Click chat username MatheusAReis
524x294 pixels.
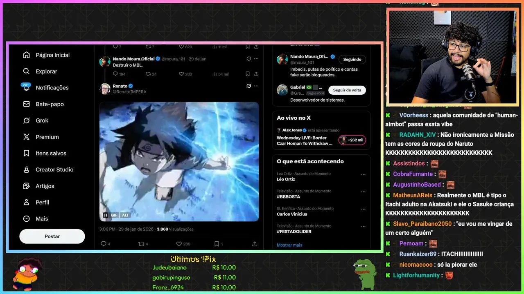(x=413, y=195)
